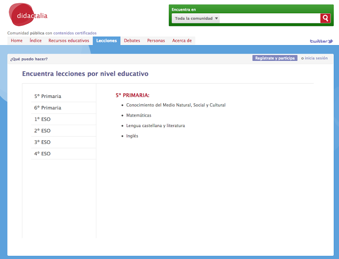Click the red search magnifier button
This screenshot has width=339, height=259.
325,19
